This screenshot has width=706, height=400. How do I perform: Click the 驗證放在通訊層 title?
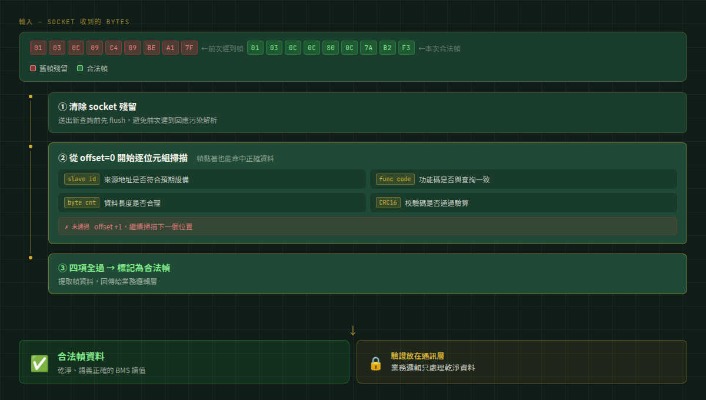[418, 356]
